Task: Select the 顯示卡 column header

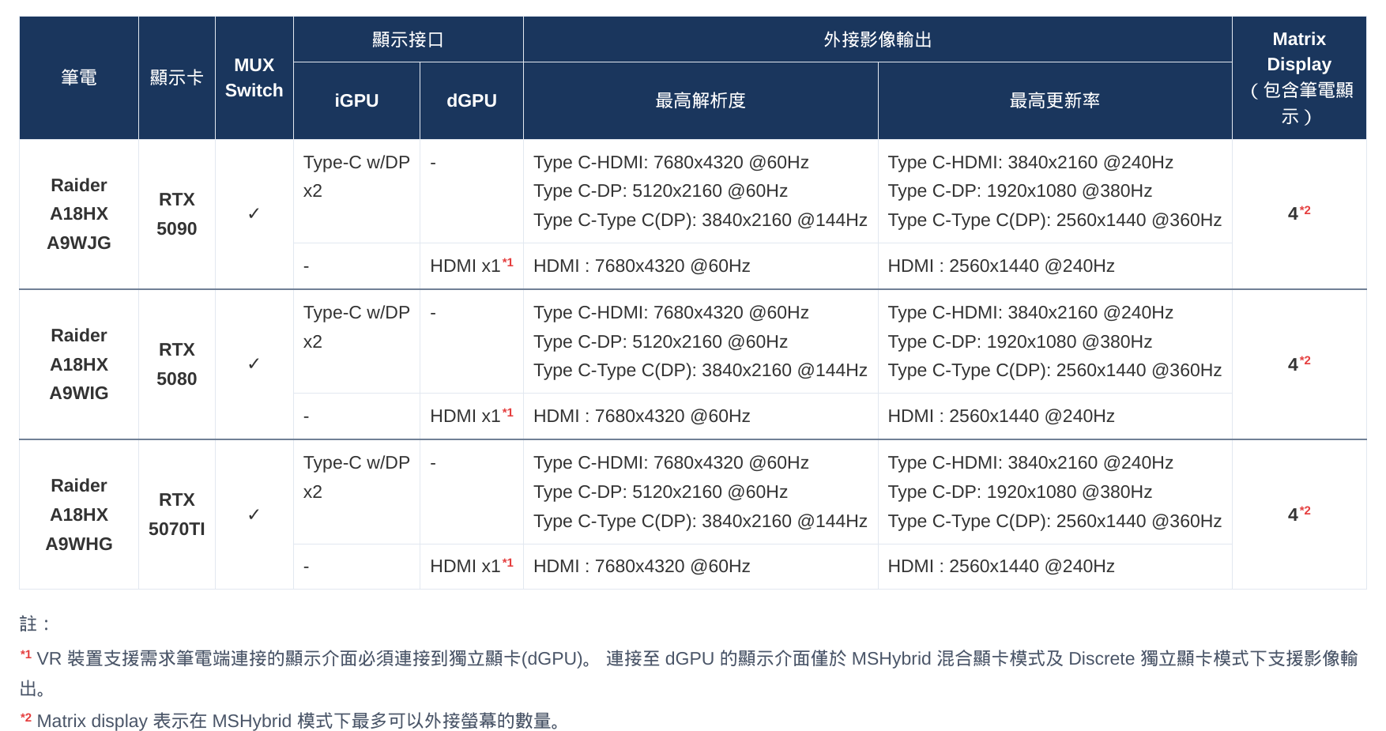Action: point(177,77)
